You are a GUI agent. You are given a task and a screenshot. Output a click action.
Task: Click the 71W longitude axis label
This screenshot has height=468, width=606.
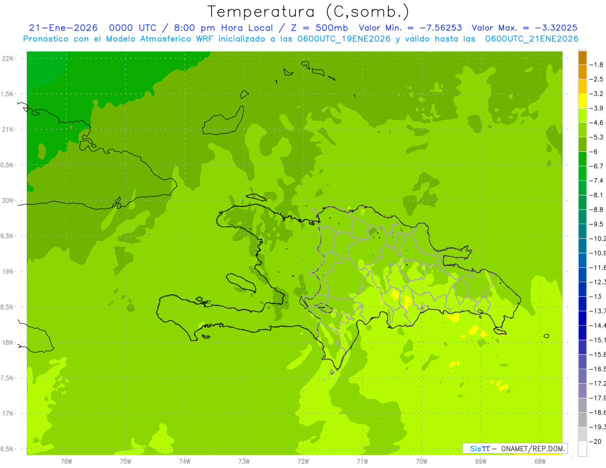tap(362, 461)
